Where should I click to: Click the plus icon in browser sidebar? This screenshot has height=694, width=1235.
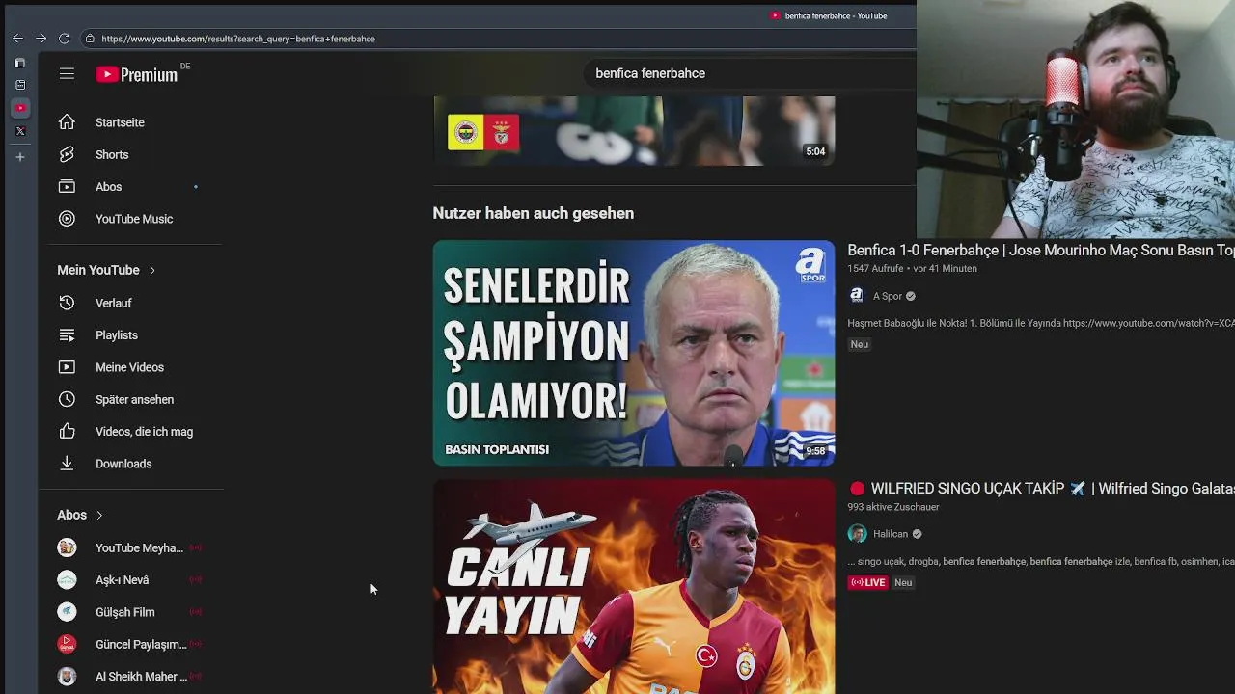(x=20, y=157)
